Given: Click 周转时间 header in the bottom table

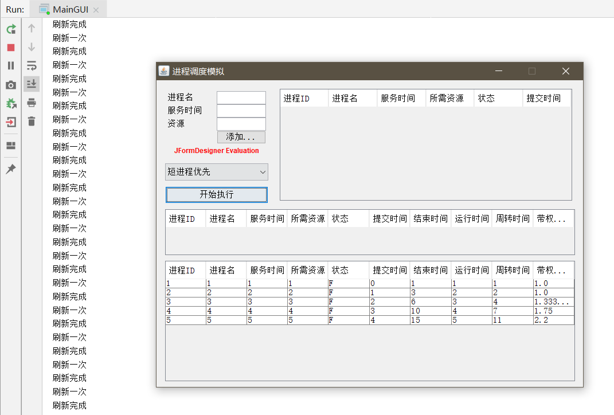Looking at the screenshot, I should coord(513,270).
